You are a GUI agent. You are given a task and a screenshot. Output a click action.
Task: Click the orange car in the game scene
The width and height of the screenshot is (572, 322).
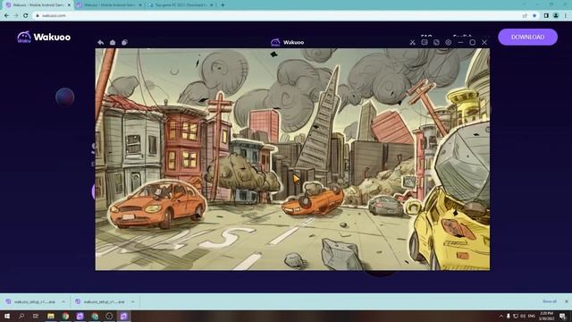pos(157,204)
